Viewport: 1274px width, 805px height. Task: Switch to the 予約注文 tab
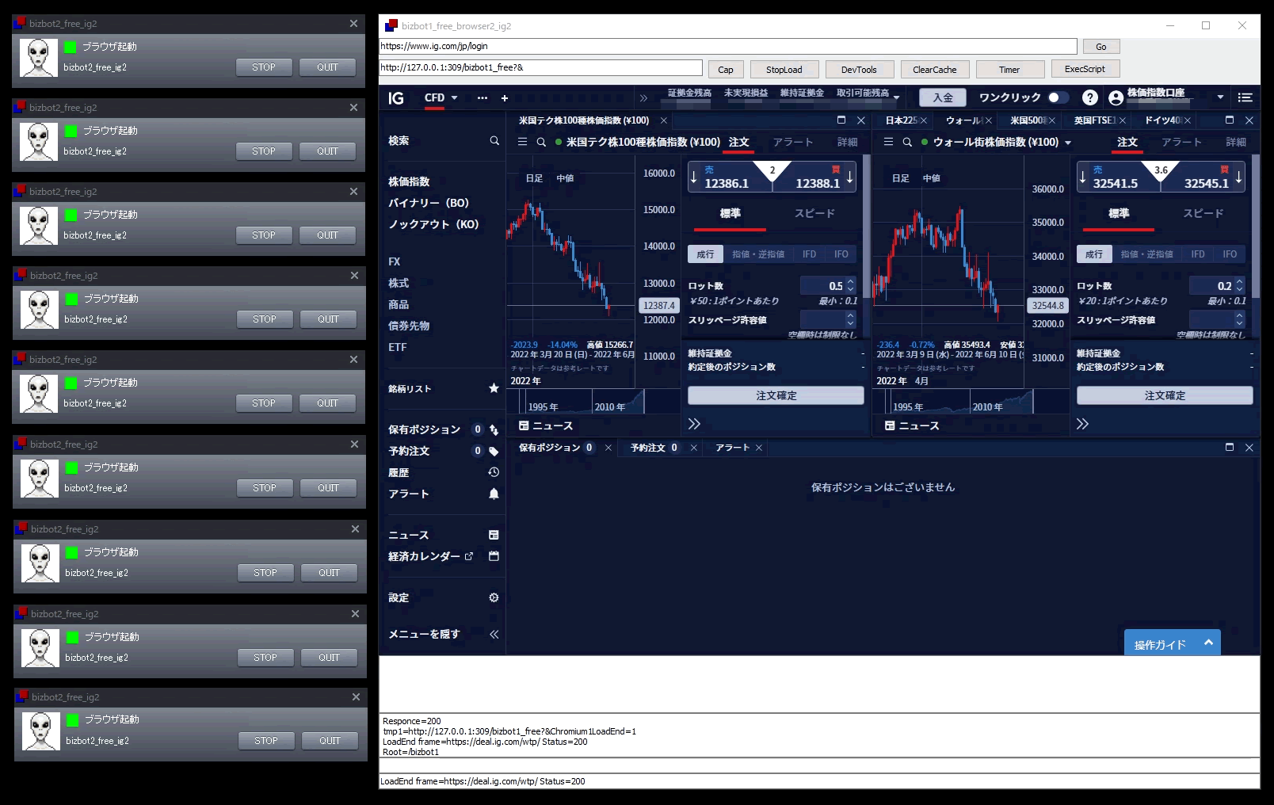click(653, 448)
